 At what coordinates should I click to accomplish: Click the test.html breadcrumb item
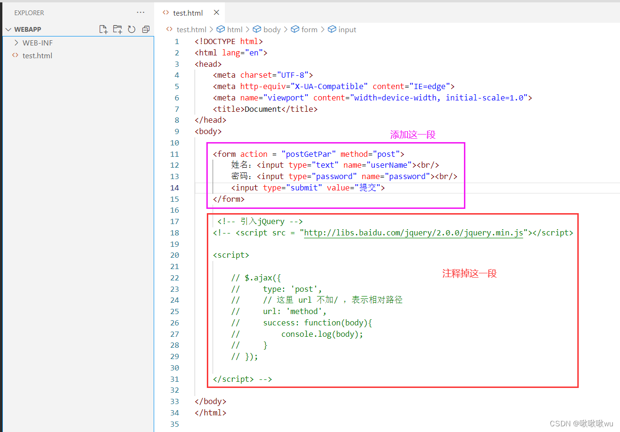point(186,29)
